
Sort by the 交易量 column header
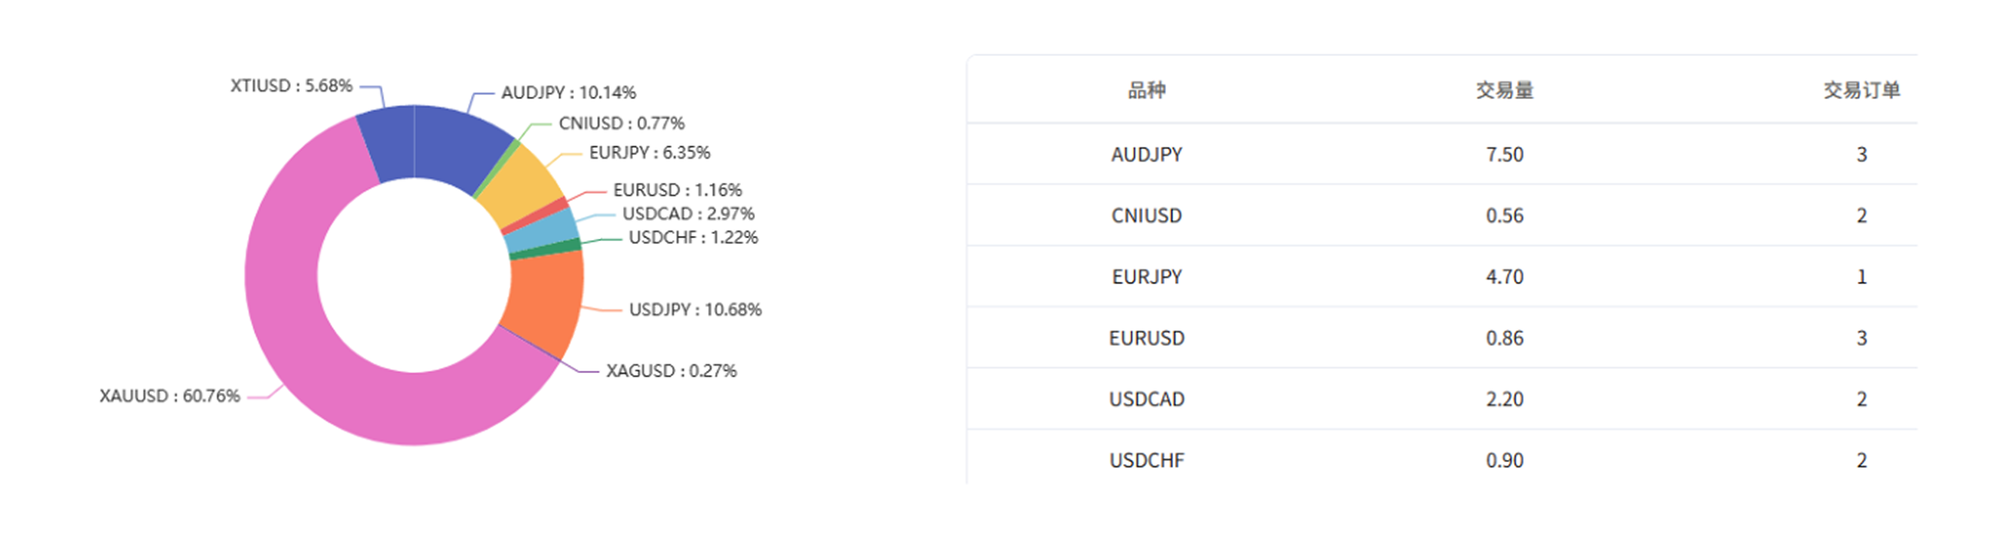pyautogui.click(x=1504, y=90)
